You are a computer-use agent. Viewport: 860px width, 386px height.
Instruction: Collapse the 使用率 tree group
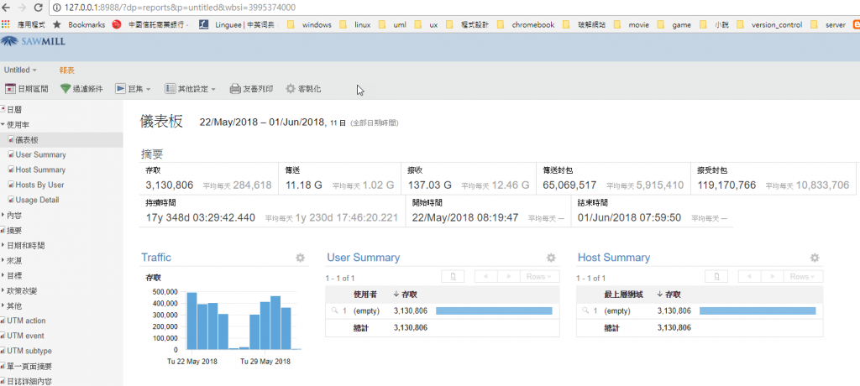pyautogui.click(x=18, y=125)
